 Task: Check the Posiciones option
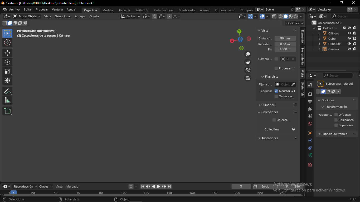coord(336,120)
